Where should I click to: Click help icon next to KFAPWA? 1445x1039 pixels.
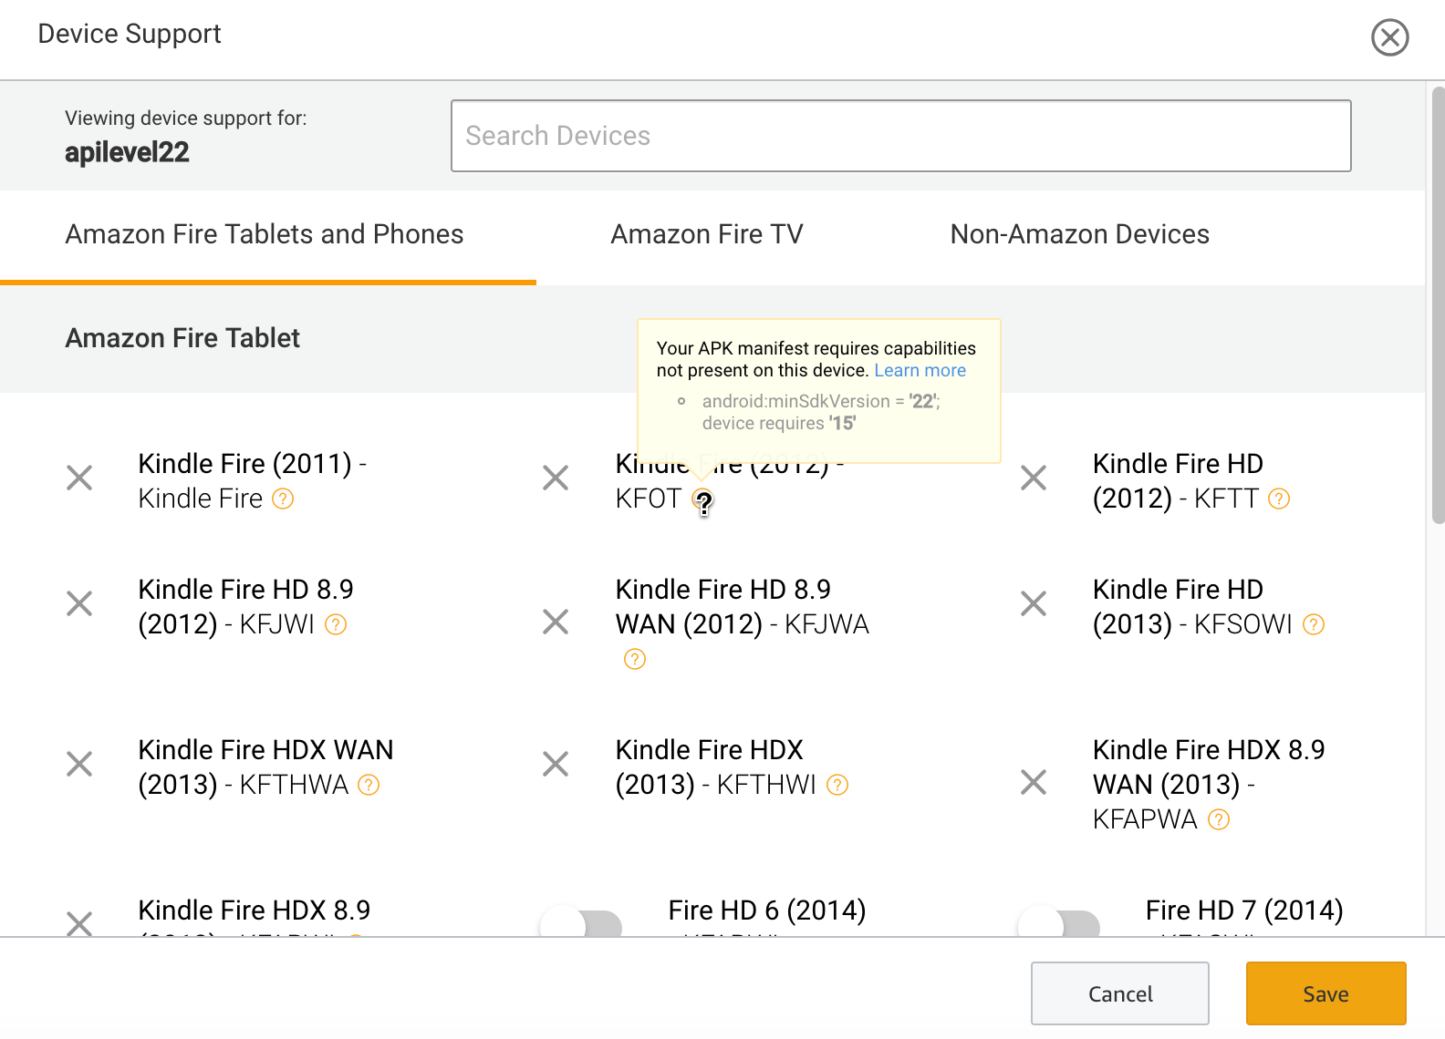click(1218, 819)
